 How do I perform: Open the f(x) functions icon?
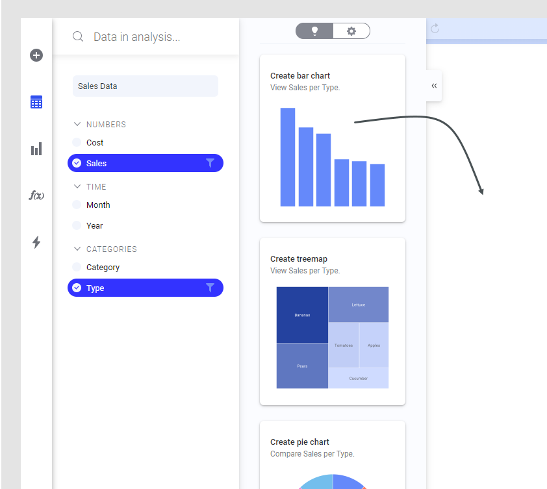(36, 195)
